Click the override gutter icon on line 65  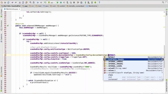(8, 26)
